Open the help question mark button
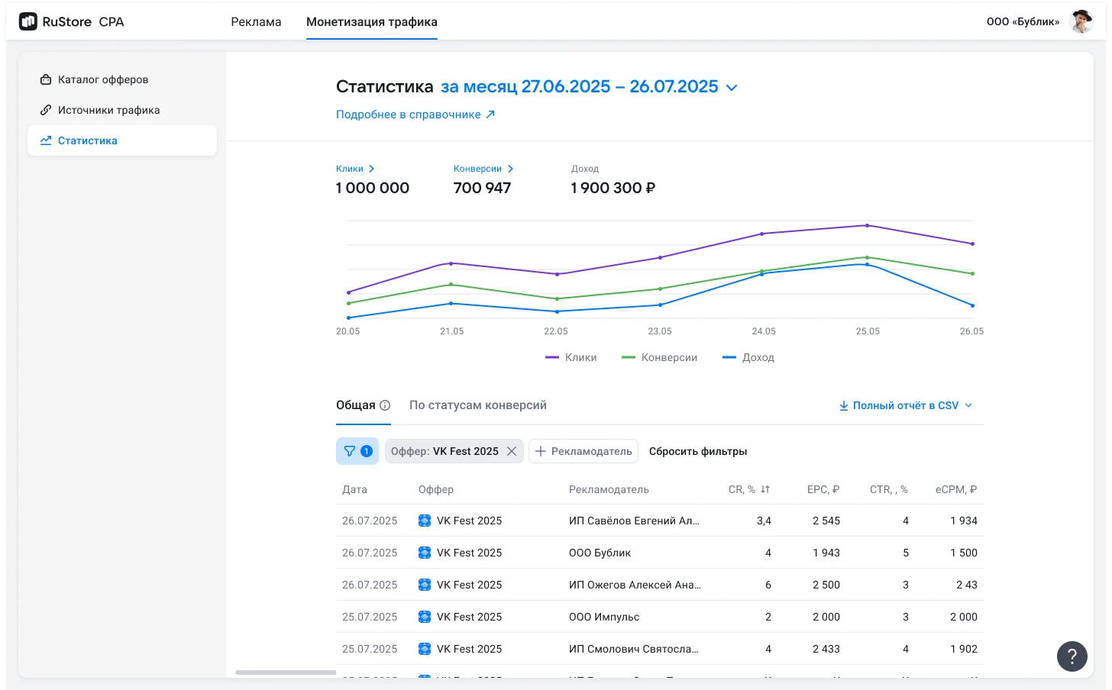 coord(1072,656)
